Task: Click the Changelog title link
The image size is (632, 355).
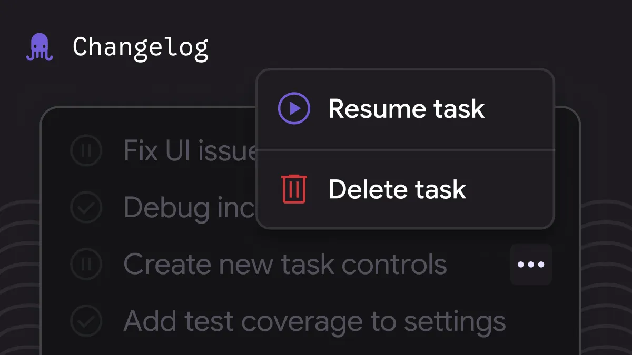Action: point(140,47)
